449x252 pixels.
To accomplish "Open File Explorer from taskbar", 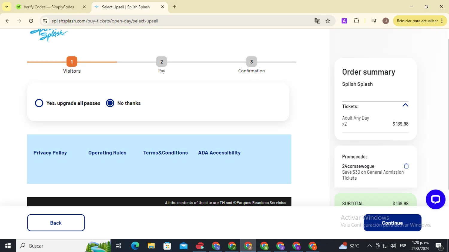I will point(151,246).
